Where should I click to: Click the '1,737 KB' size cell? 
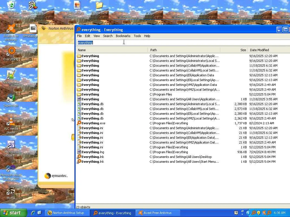tap(241, 123)
